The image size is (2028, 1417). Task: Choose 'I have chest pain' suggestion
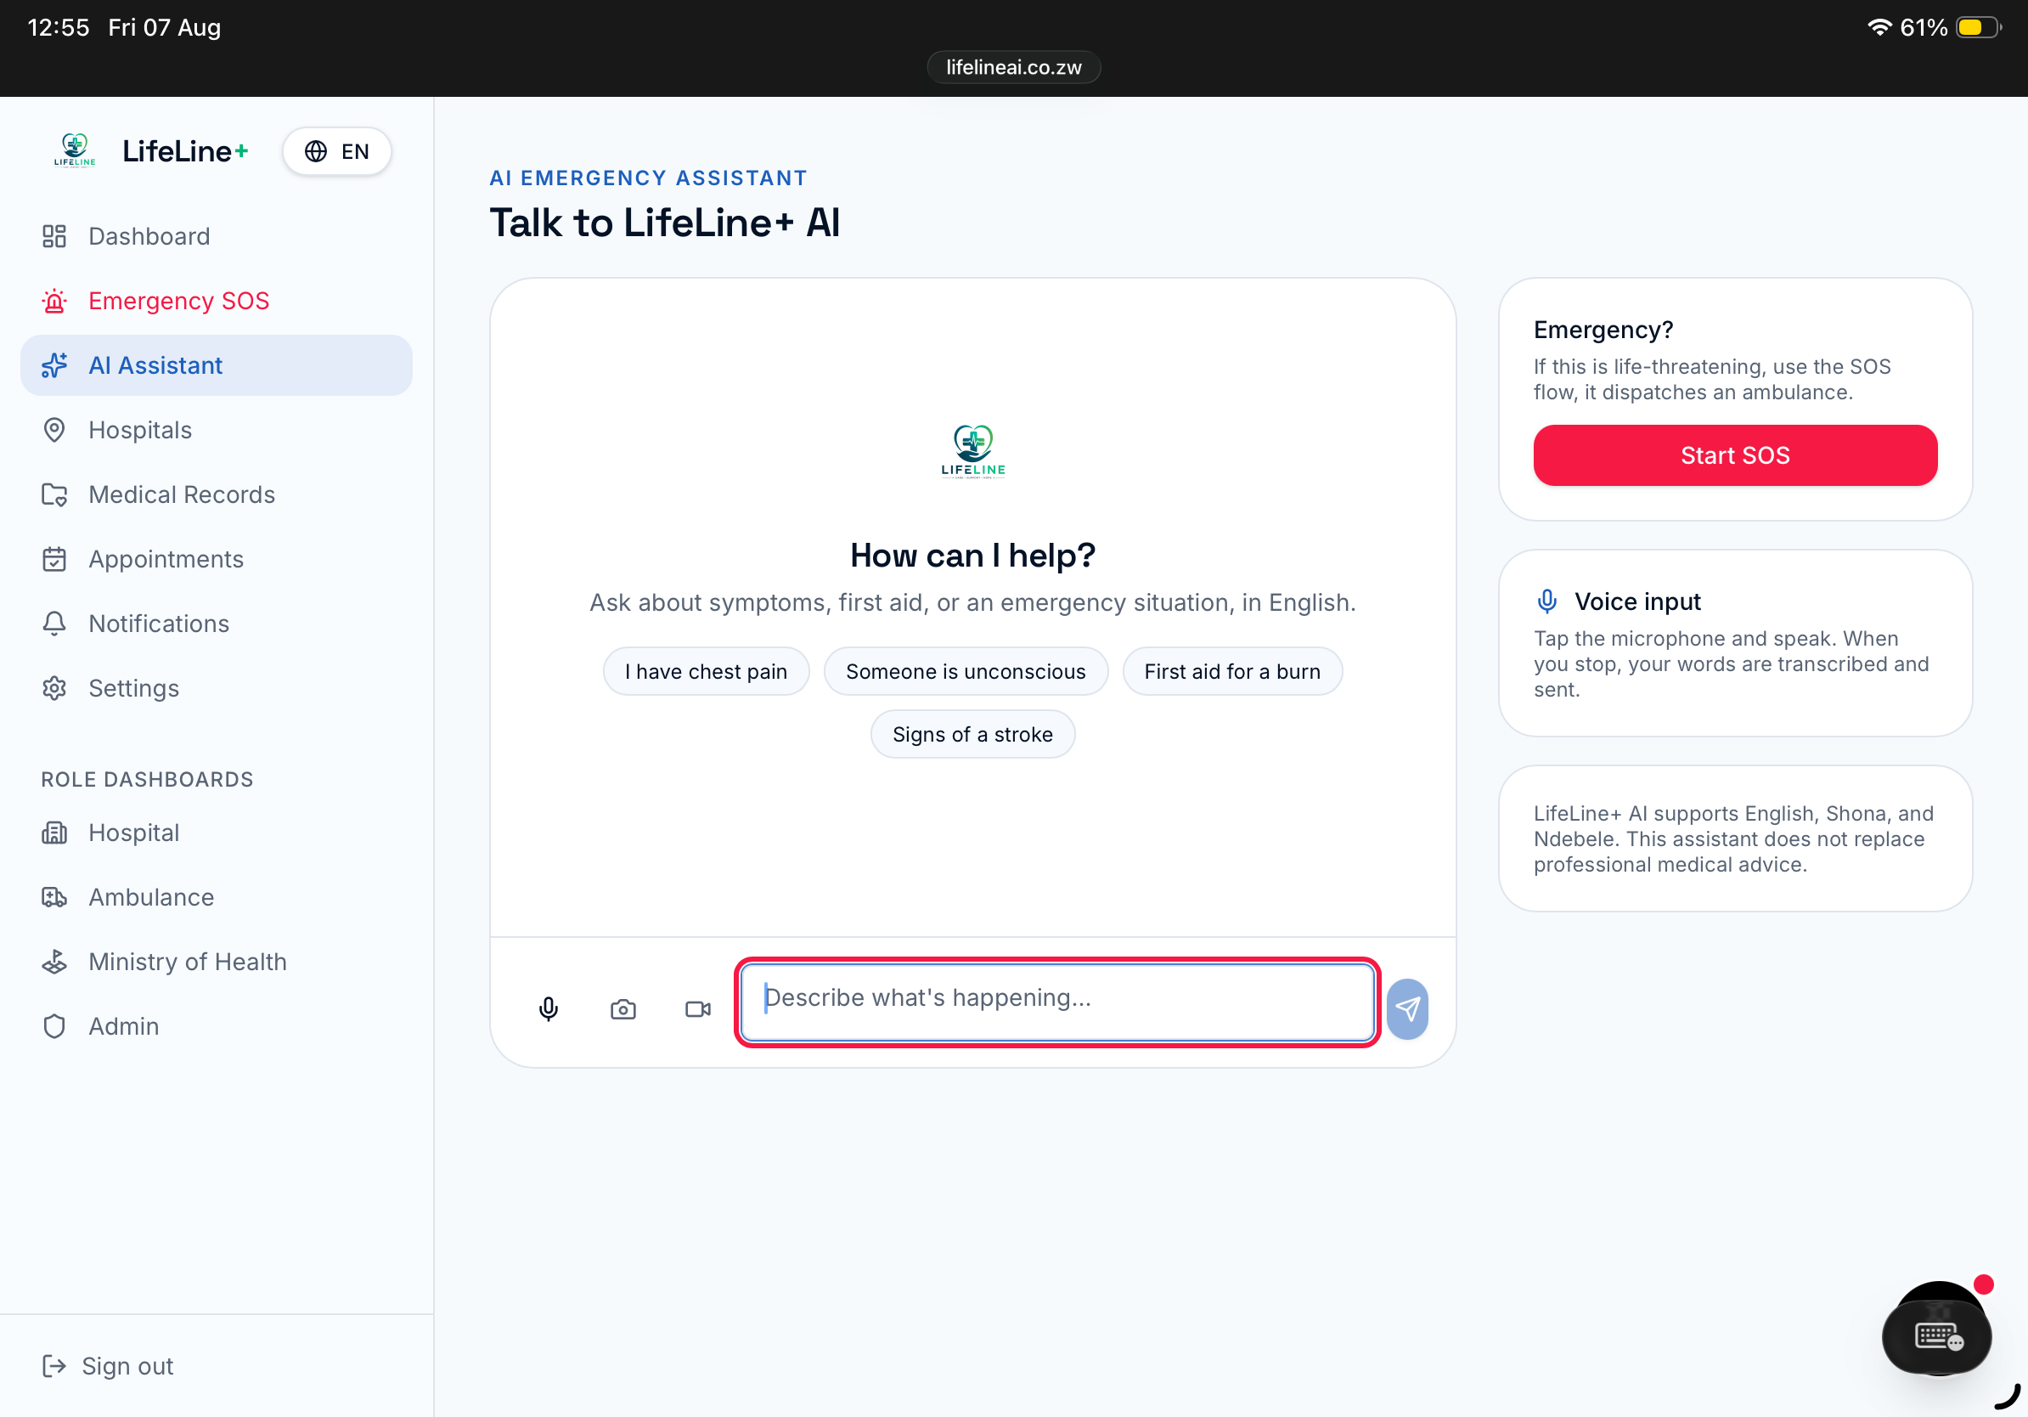(x=706, y=671)
